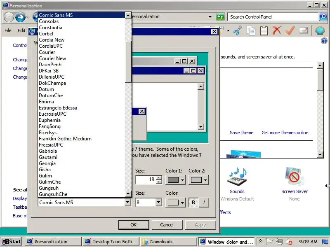Click the blue Forward arrow button
Viewport: 330px width, 247px height.
(20, 17)
